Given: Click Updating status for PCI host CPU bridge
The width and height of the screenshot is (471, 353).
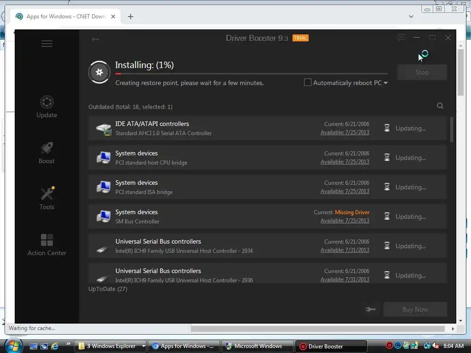Looking at the screenshot, I should point(411,158).
